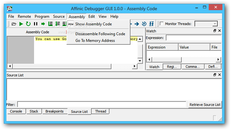231x130 pixels.
Task: Open the Program menu
Action: click(x=42, y=16)
